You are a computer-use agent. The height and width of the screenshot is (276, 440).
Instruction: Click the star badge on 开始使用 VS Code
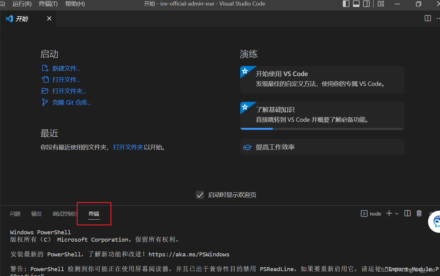[245, 71]
